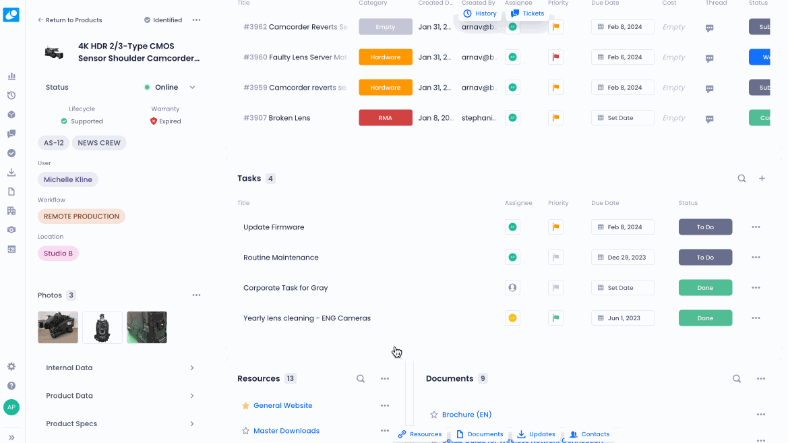Open the AP user avatar menu
Image resolution: width=788 pixels, height=443 pixels.
pyautogui.click(x=11, y=407)
